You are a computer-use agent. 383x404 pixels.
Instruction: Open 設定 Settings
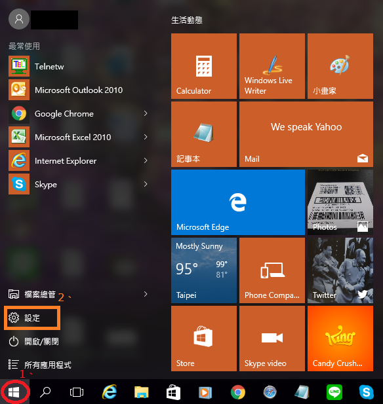[32, 318]
